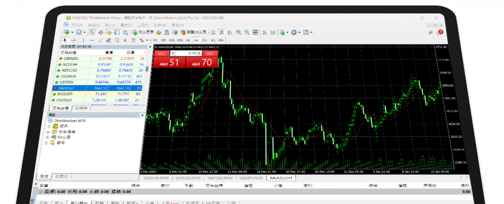Switch chart to candlestick display
The width and height of the screenshot is (504, 204).
click(222, 32)
